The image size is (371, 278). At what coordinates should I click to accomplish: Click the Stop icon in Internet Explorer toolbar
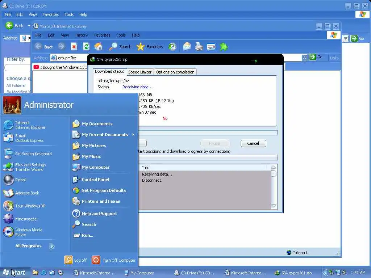pyautogui.click(x=74, y=47)
